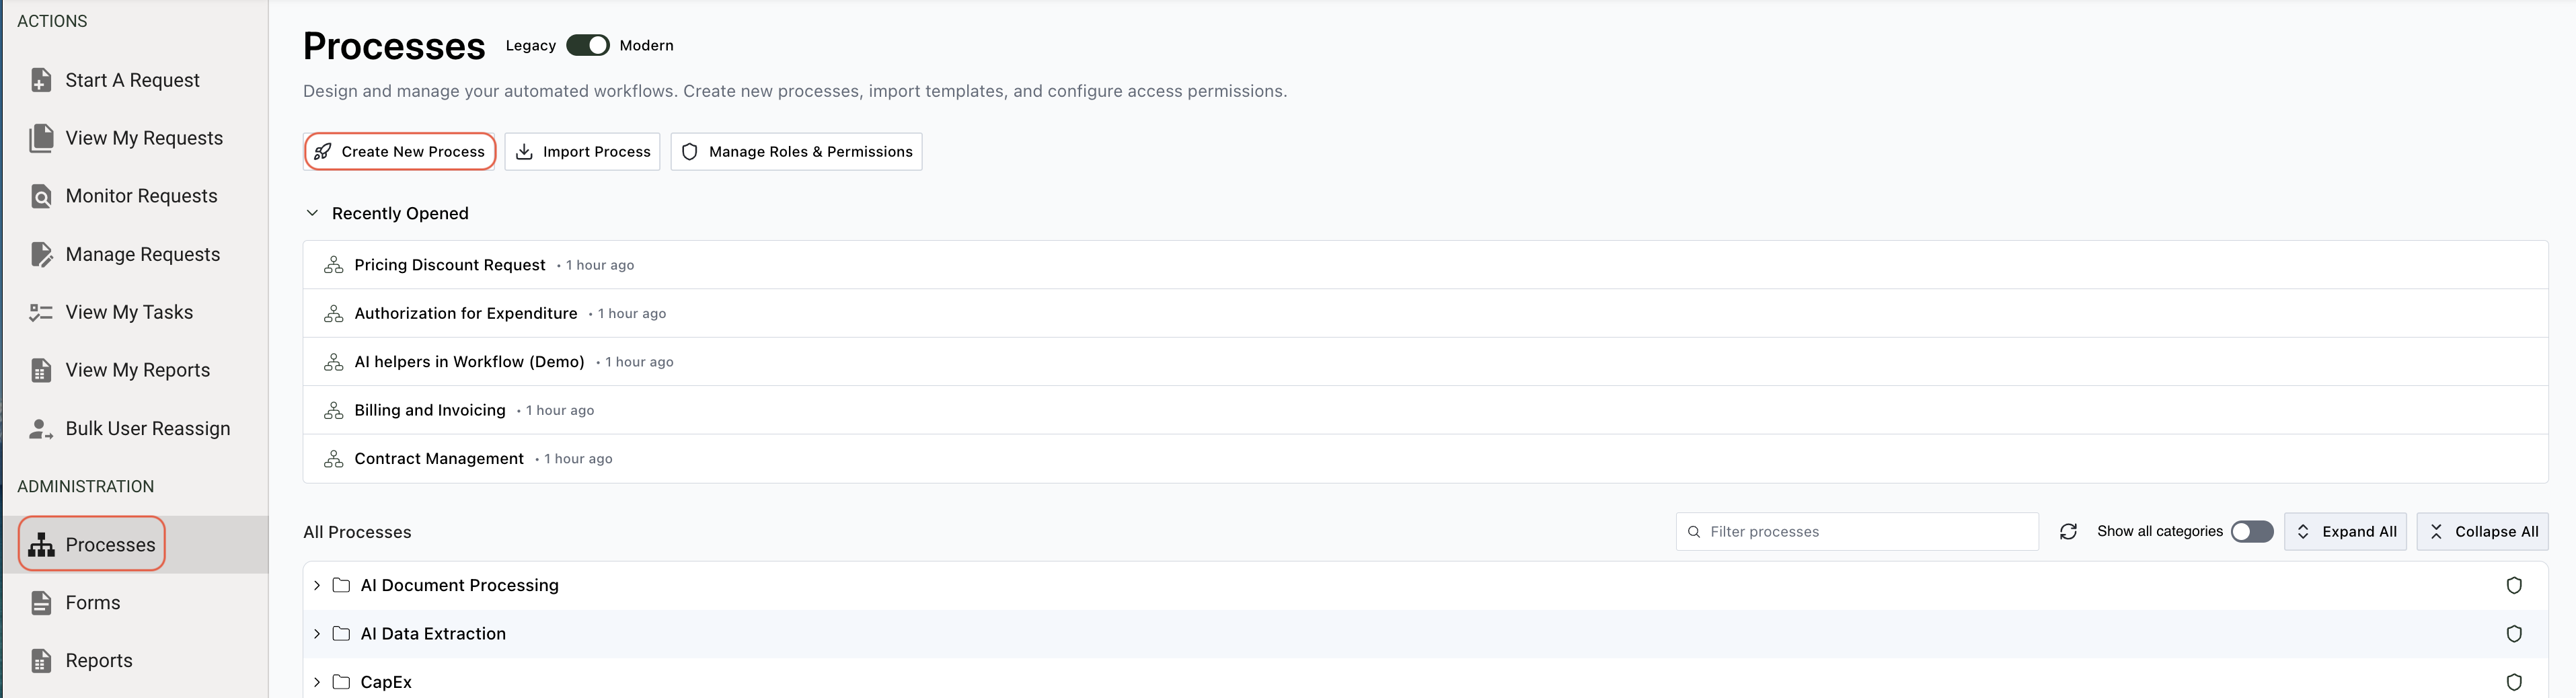Image resolution: width=2576 pixels, height=698 pixels.
Task: Click the Start A Request icon
Action: (40, 79)
